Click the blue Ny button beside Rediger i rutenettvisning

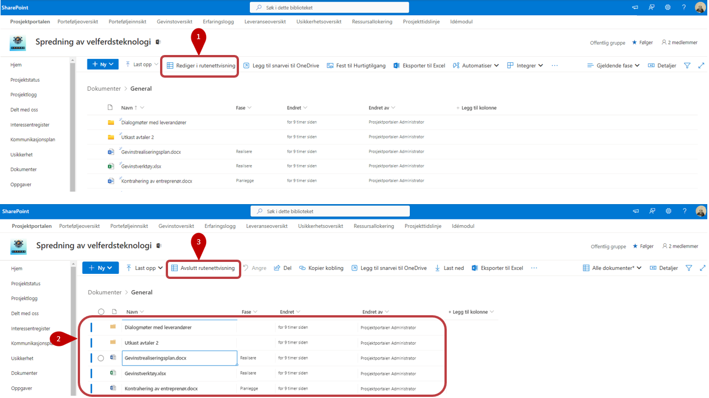click(x=103, y=65)
